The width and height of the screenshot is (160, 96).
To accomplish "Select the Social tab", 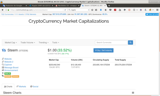I will [34, 86].
